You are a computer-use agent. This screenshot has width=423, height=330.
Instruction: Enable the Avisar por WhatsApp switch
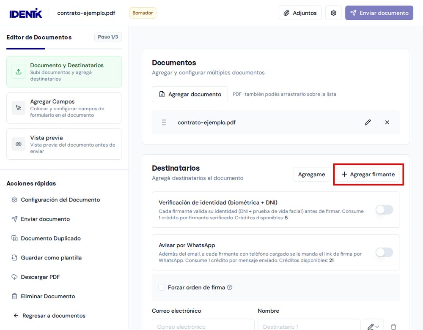384,252
